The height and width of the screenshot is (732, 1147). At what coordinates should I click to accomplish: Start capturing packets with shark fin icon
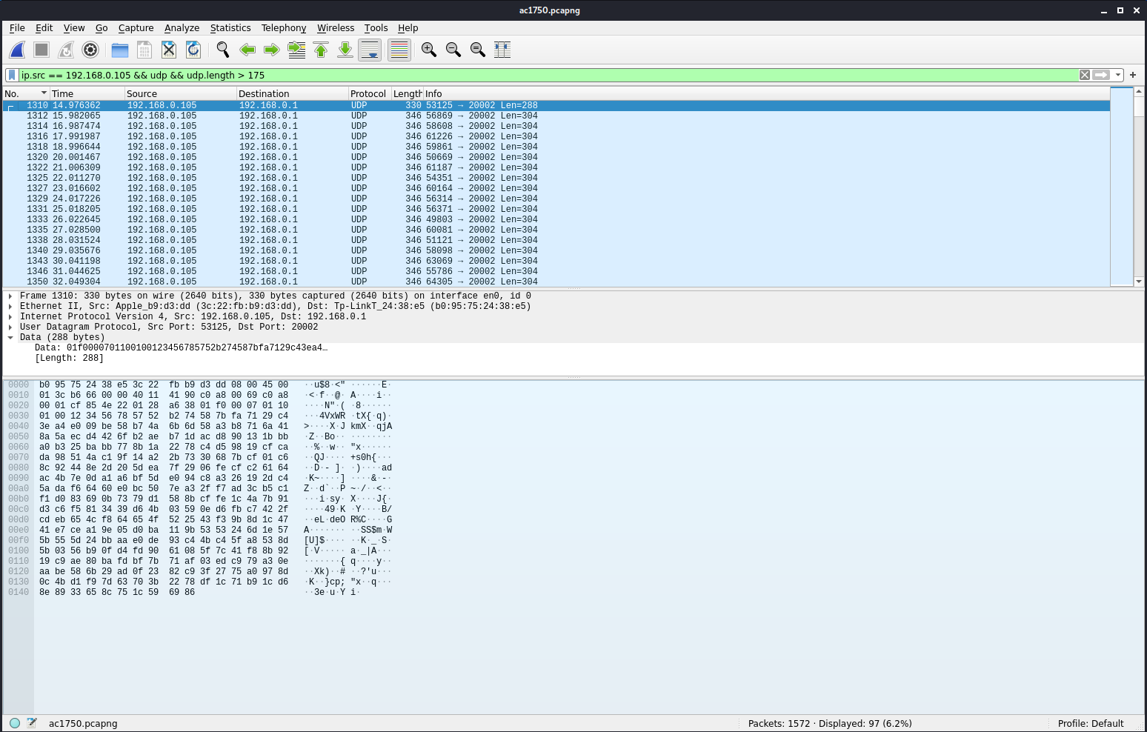[x=17, y=50]
